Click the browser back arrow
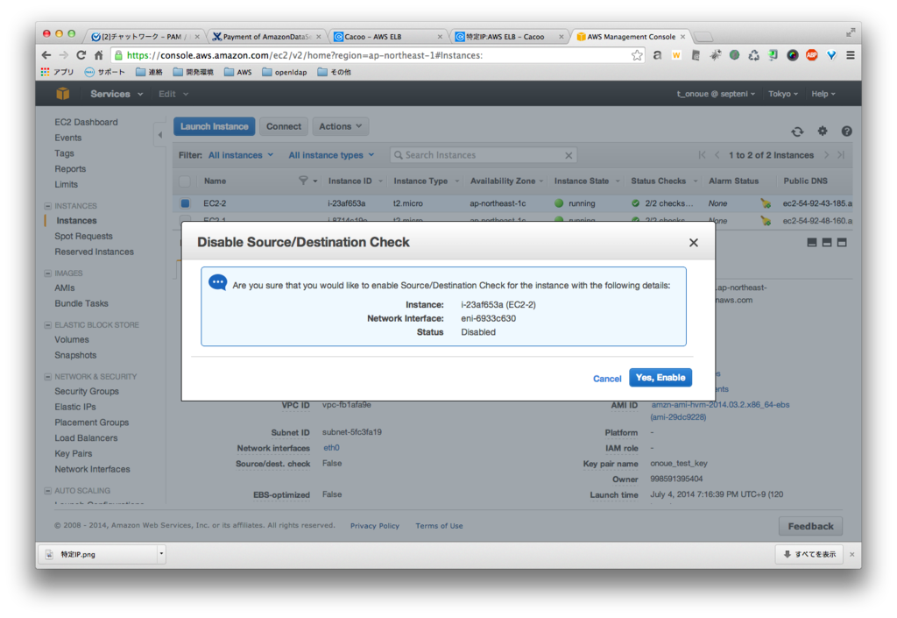The image size is (897, 618). tap(46, 55)
